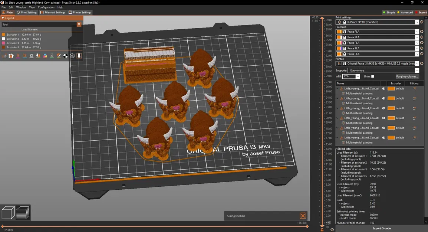The width and height of the screenshot is (428, 232).
Task: Toggle Tool changes icon in legend toolbar
Action: click(38, 56)
